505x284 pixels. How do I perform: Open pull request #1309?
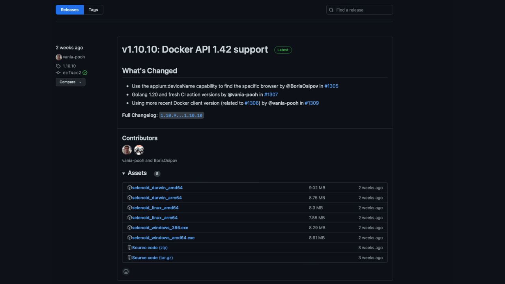312,103
